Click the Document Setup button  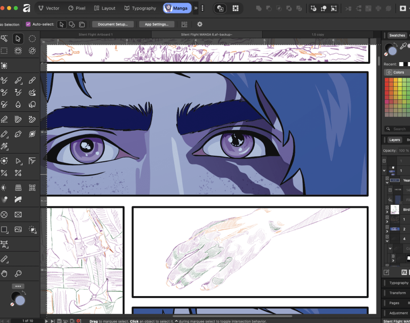click(113, 24)
